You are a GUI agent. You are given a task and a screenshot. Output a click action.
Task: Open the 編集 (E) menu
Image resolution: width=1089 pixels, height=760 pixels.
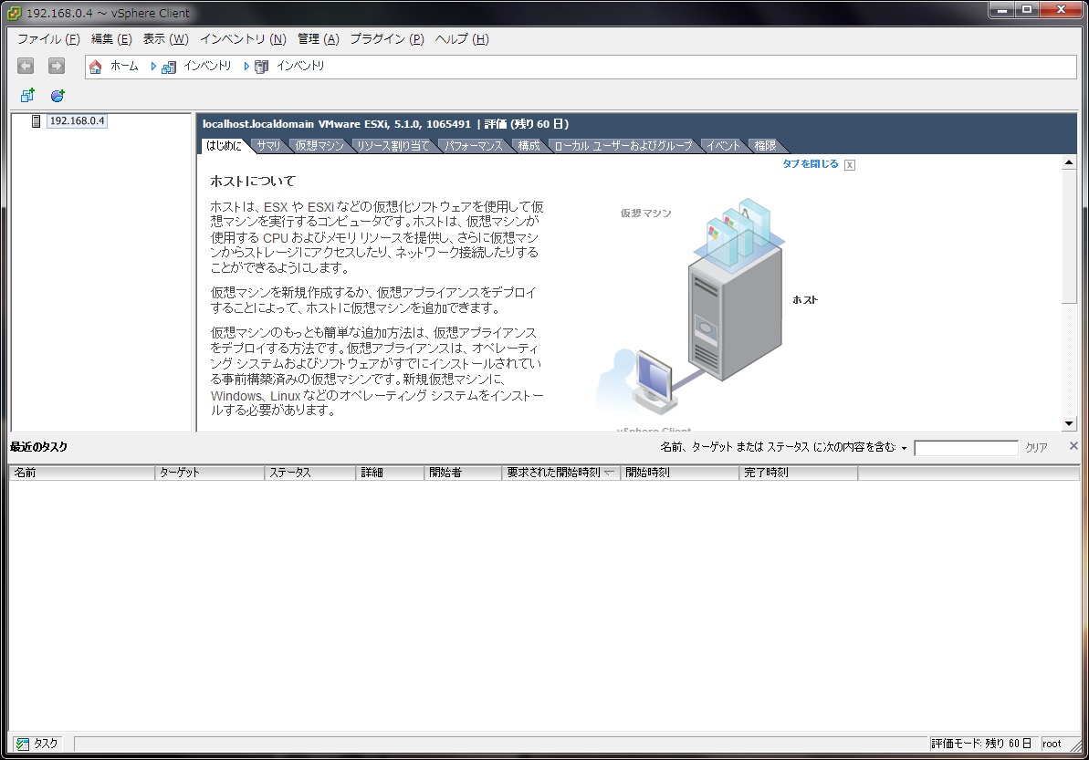[x=111, y=39]
